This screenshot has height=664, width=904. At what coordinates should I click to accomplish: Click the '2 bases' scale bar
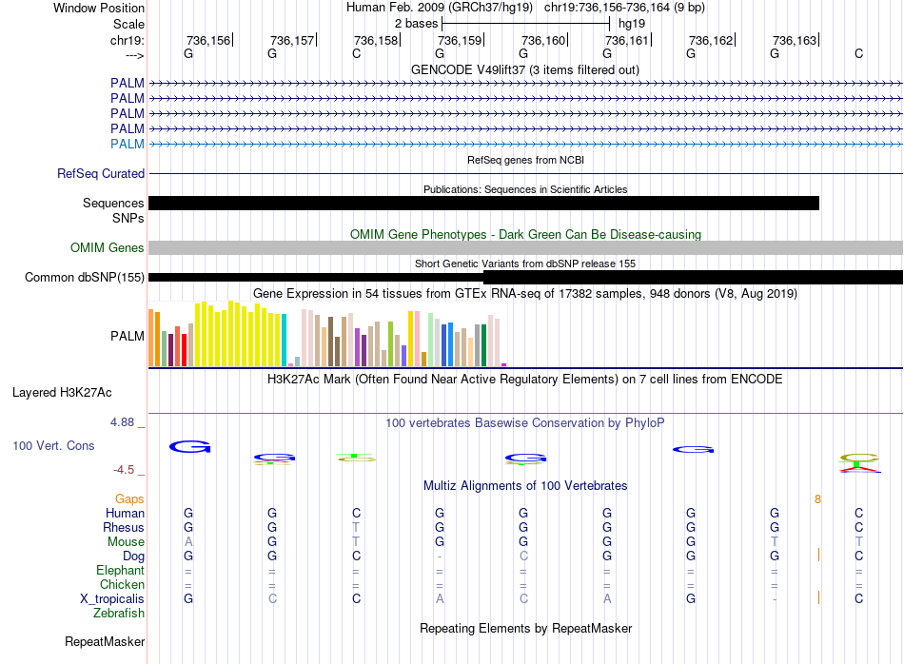pyautogui.click(x=524, y=24)
